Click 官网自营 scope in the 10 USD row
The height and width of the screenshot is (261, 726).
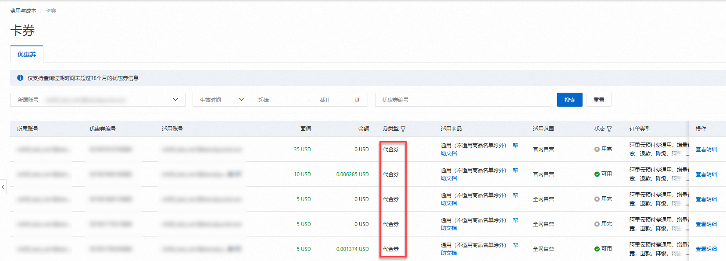pos(544,174)
